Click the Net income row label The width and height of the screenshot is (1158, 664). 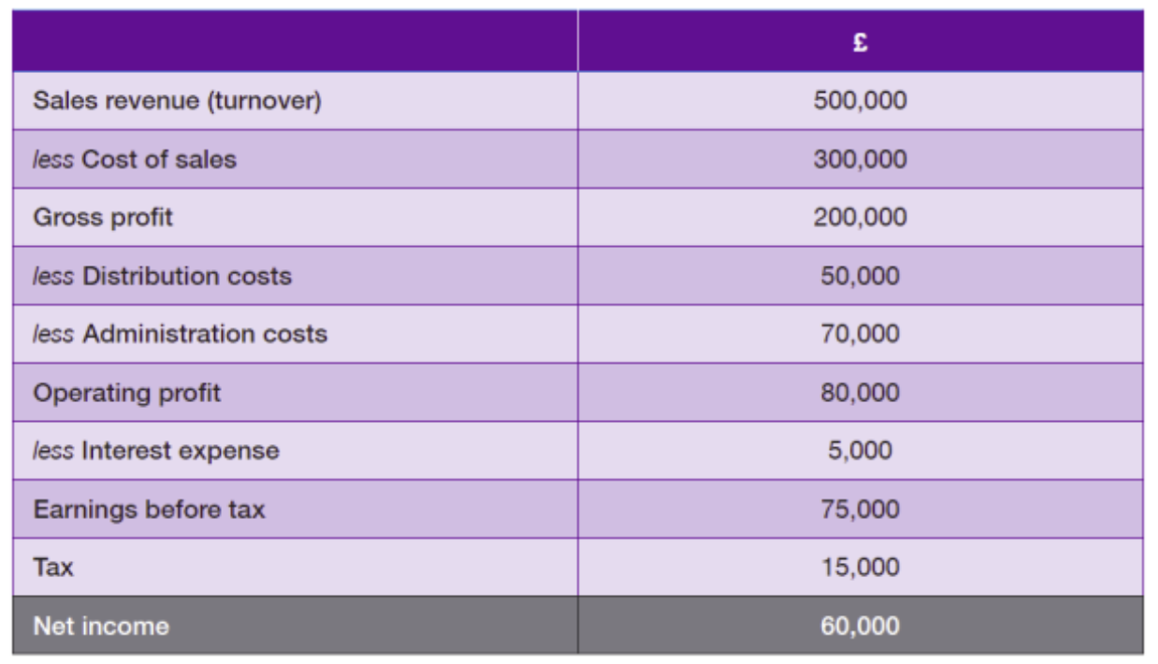[x=101, y=626]
